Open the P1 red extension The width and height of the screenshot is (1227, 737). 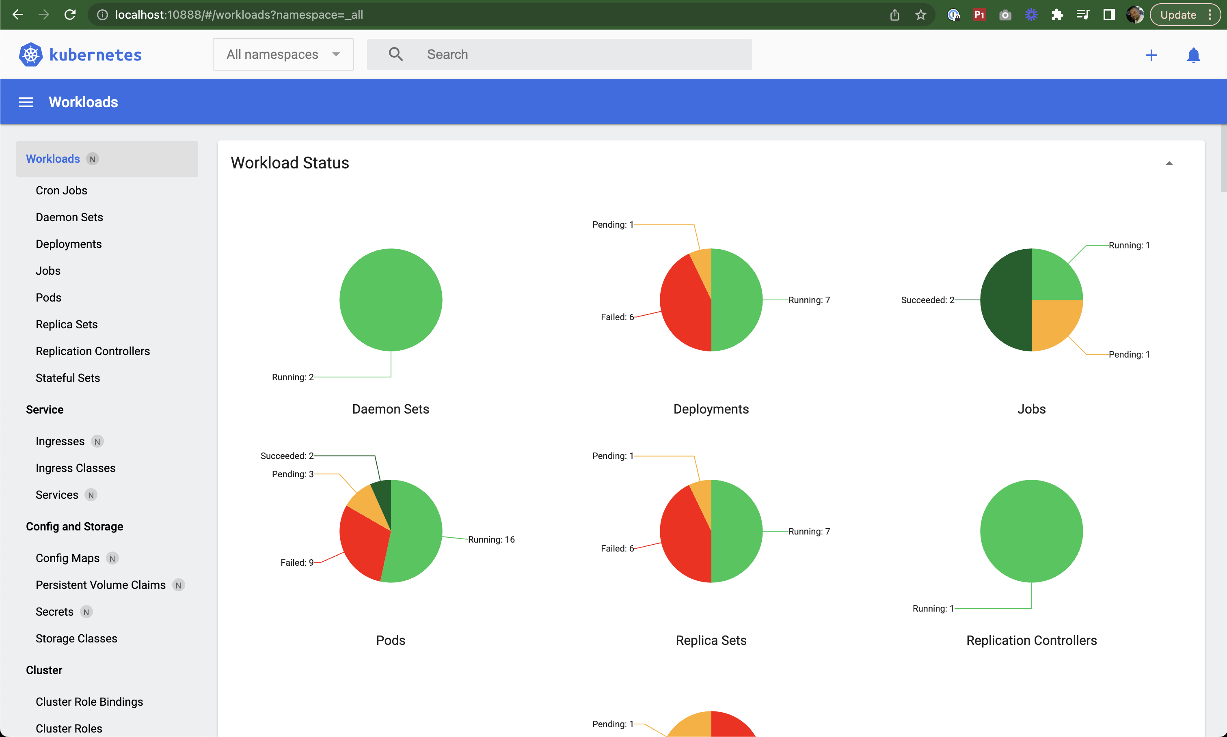979,15
